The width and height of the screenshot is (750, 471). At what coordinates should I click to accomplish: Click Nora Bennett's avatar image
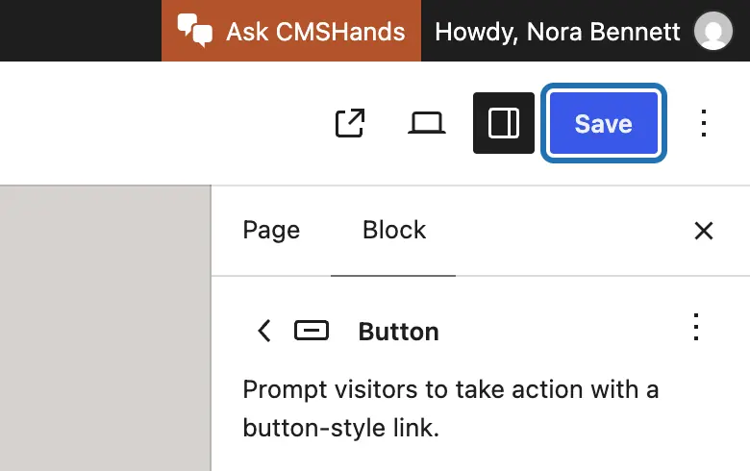point(713,31)
